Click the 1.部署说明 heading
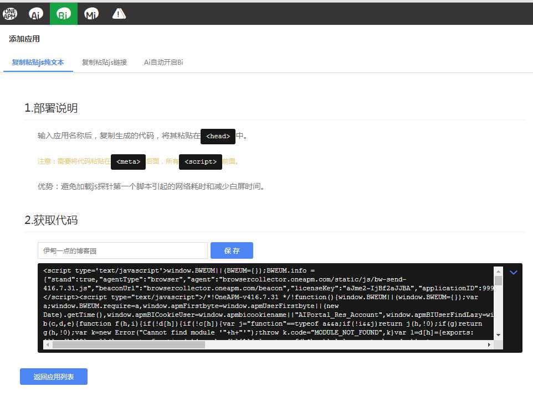The image size is (533, 397). [51, 108]
